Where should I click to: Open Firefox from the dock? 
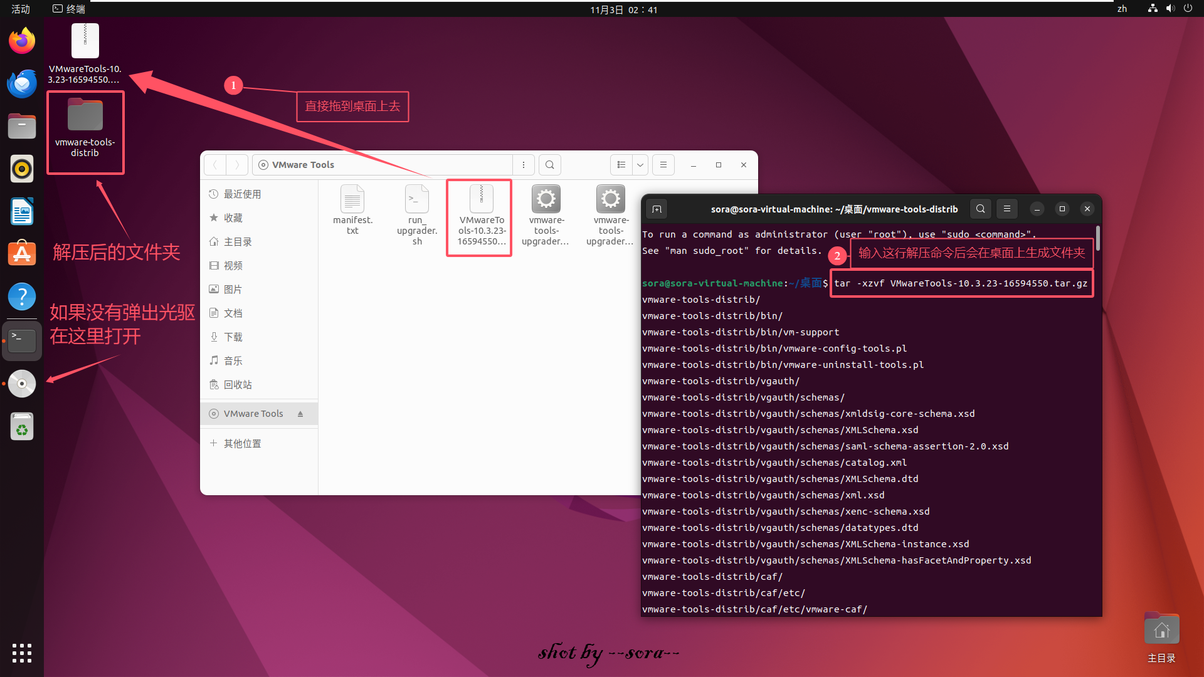[22, 41]
